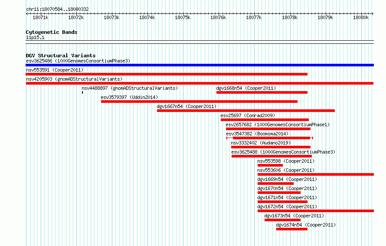Open dgv1667n54 (Cooper2011) label
Image resolution: width=386 pixels, height=246 pixels.
[186, 106]
